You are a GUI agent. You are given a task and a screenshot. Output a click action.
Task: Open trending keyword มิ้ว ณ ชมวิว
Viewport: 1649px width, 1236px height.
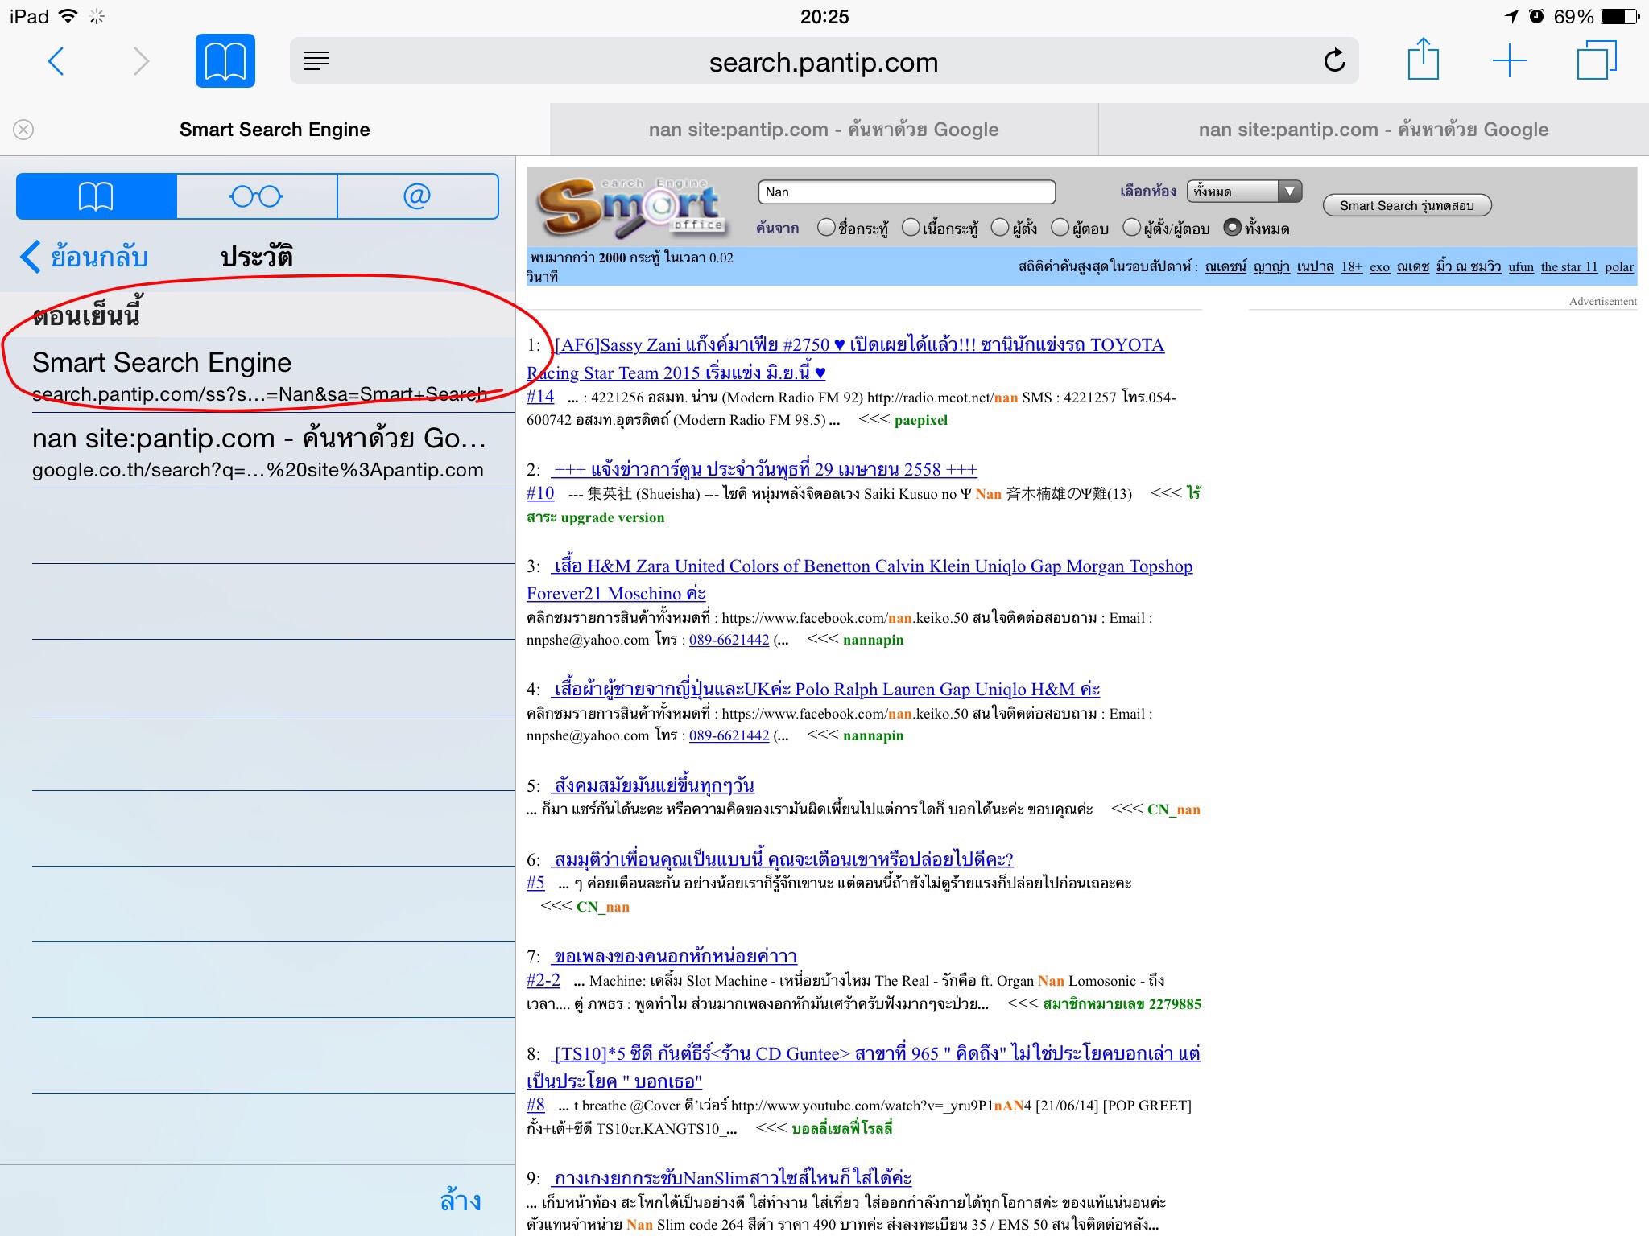[x=1469, y=266]
